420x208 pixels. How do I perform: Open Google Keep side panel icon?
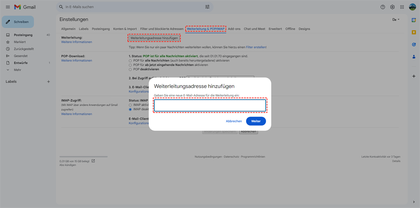414,32
